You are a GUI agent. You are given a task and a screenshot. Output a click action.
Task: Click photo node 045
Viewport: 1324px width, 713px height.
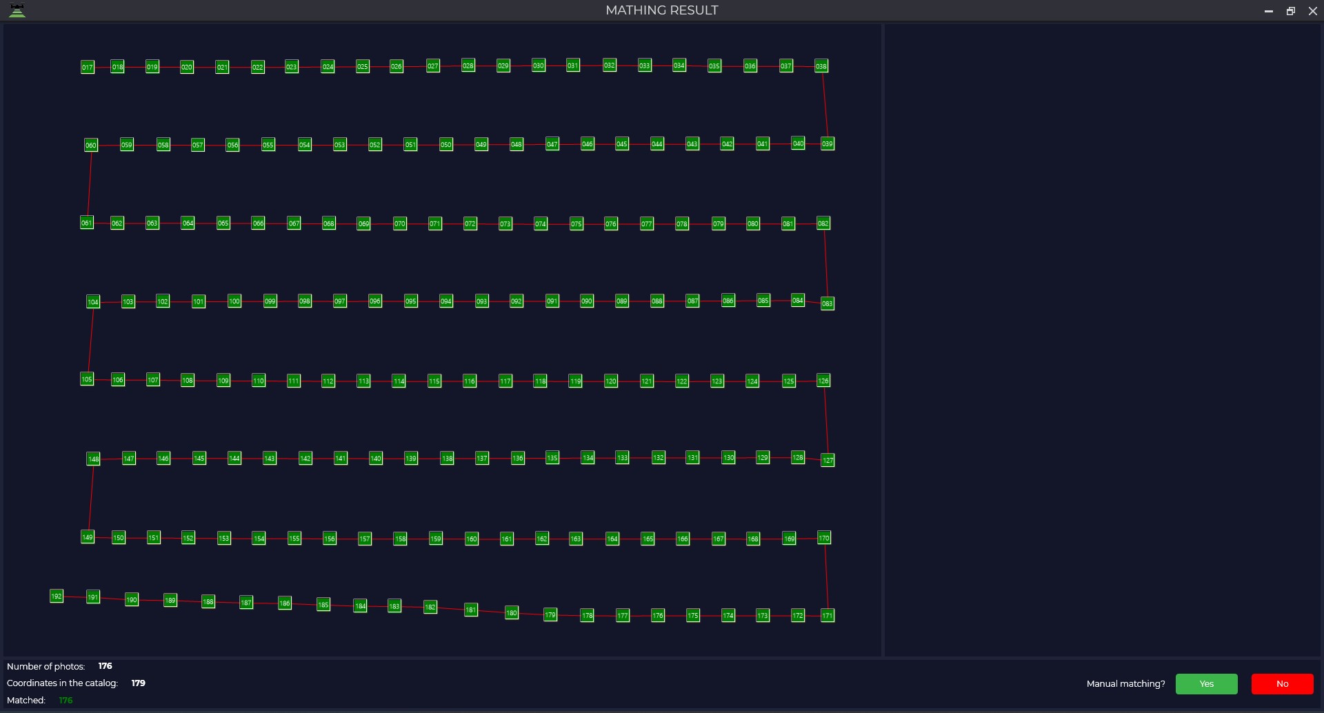(x=622, y=144)
